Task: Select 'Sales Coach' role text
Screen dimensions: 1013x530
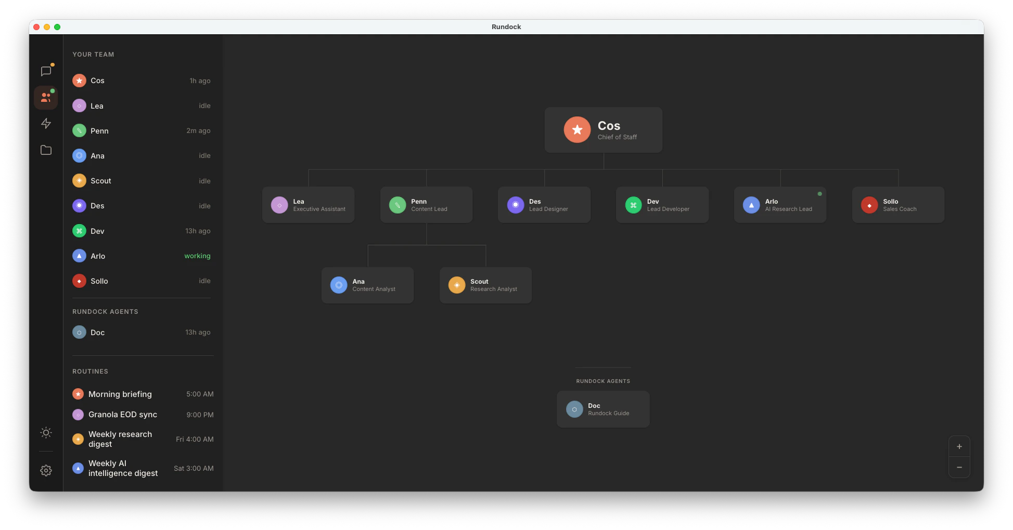Action: point(900,209)
